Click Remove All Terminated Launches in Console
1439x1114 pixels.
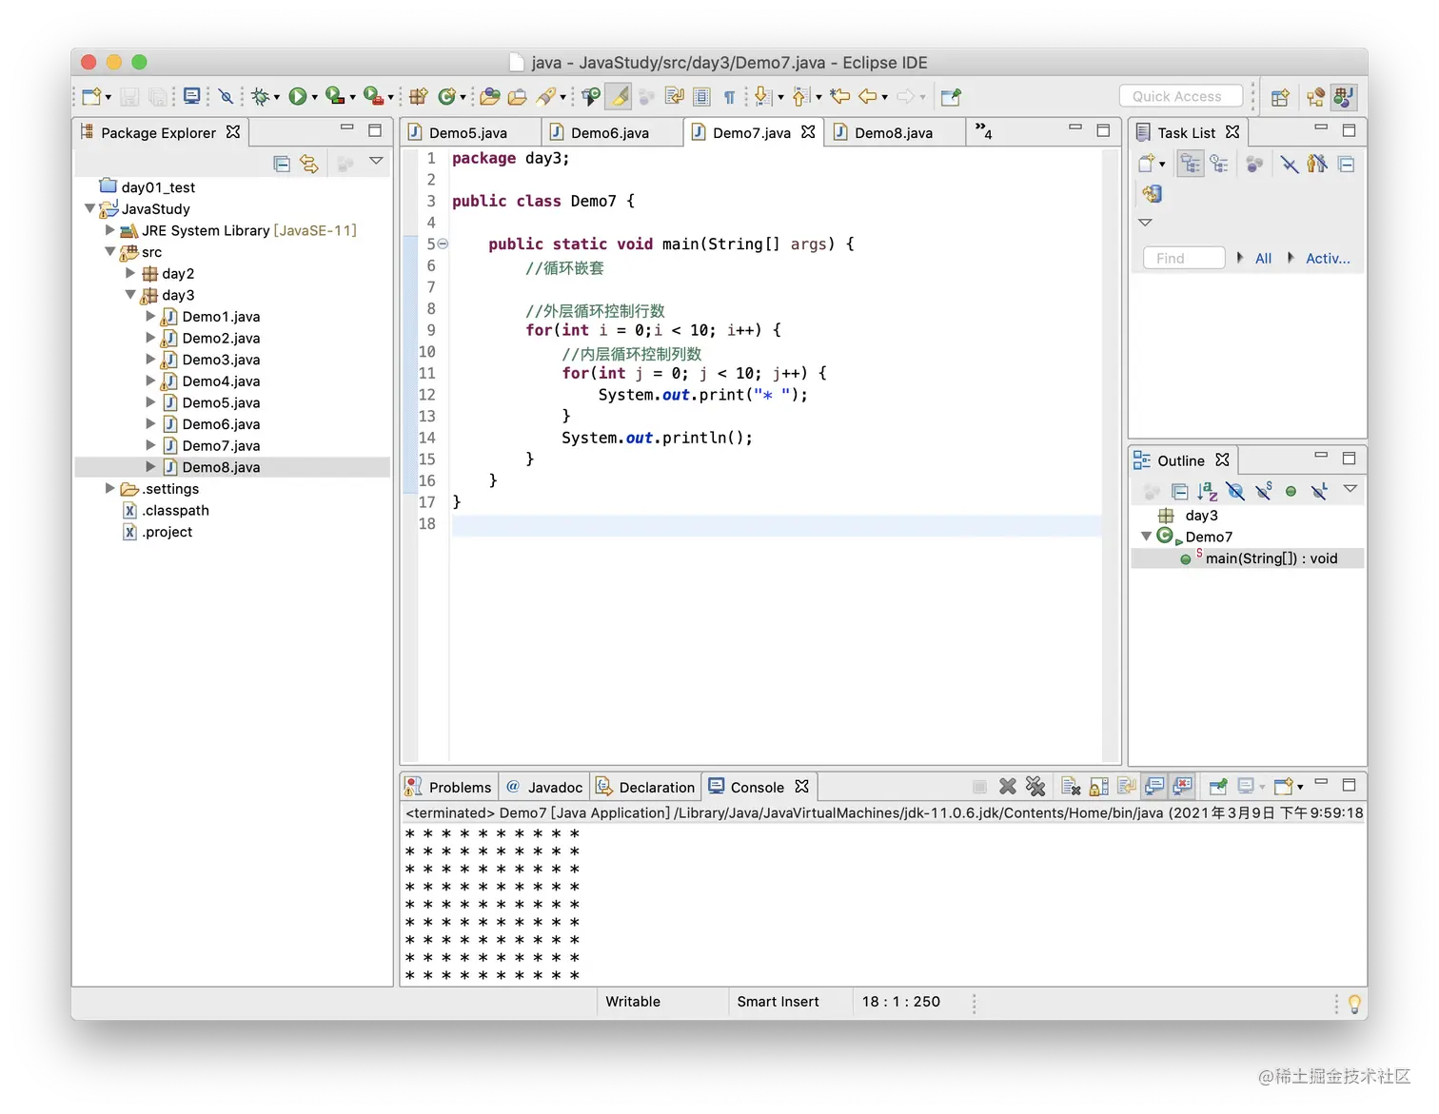click(x=1035, y=787)
